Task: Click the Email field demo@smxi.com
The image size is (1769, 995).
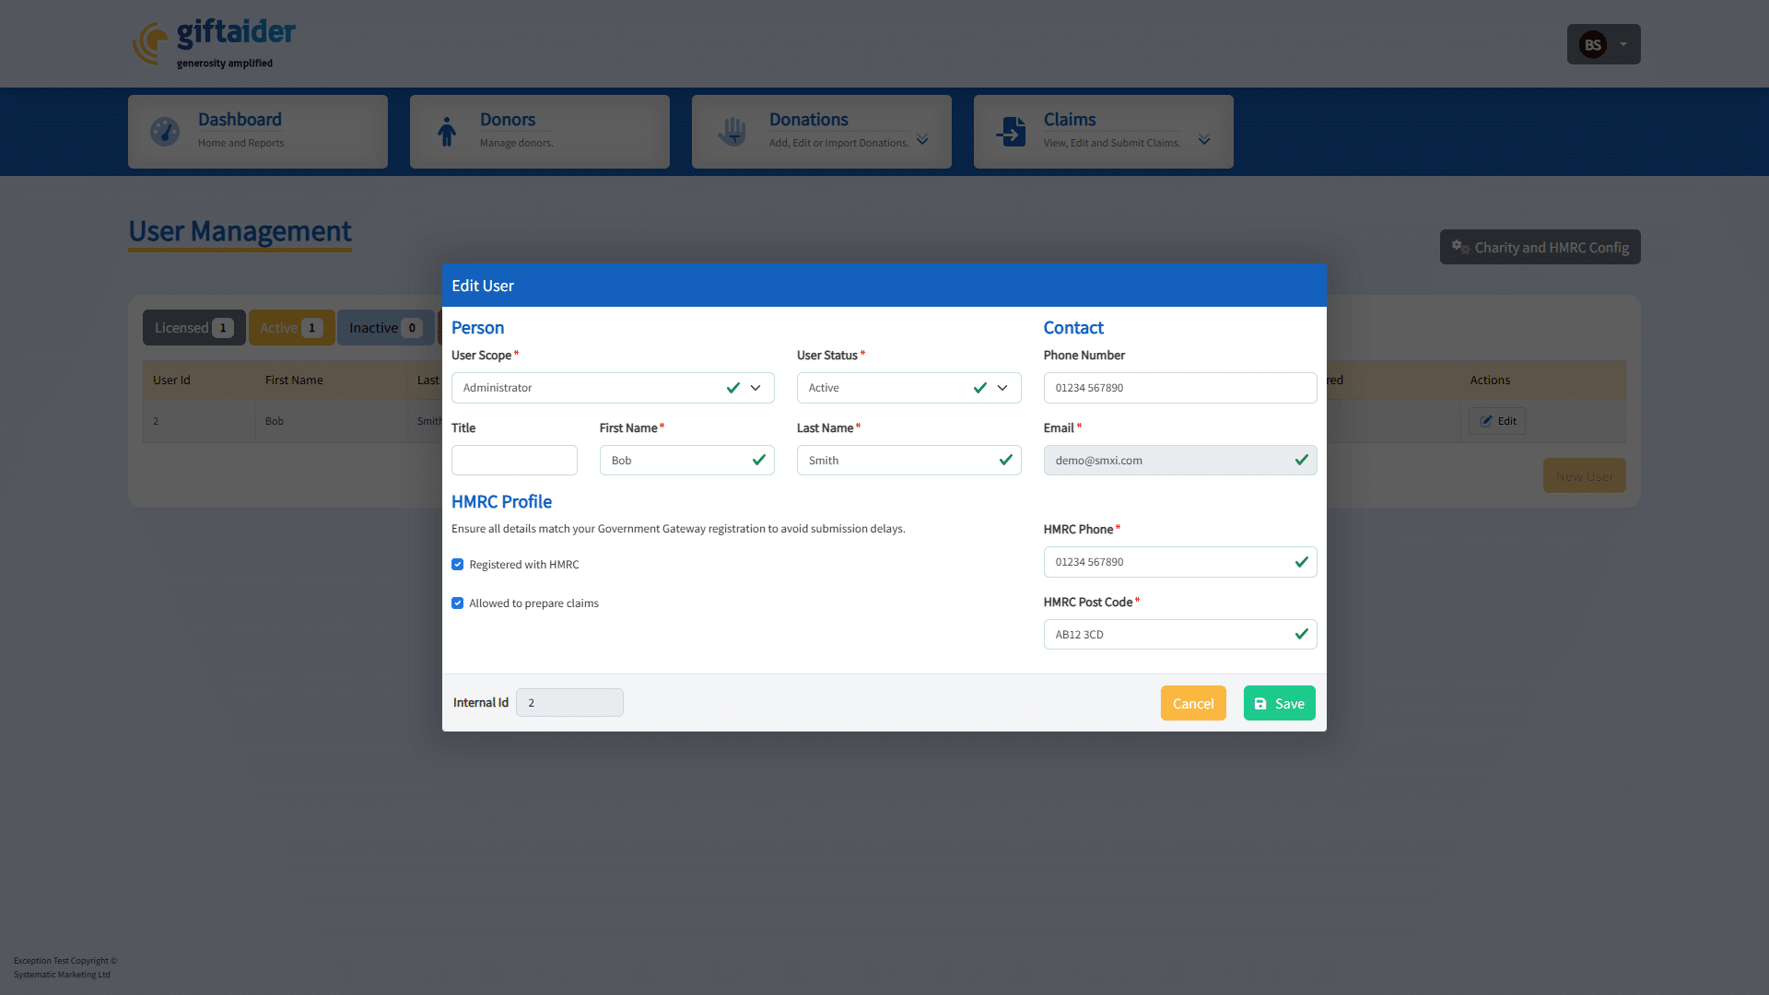Action: [1180, 461]
